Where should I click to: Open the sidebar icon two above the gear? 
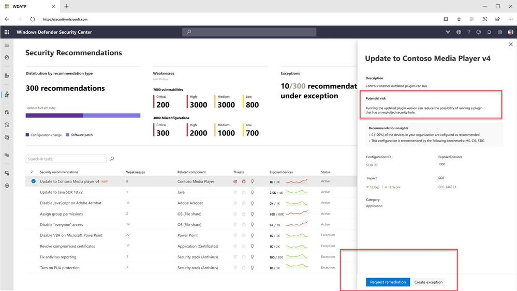tap(7, 155)
